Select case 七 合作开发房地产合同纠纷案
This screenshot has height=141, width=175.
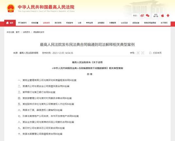pos(48,116)
